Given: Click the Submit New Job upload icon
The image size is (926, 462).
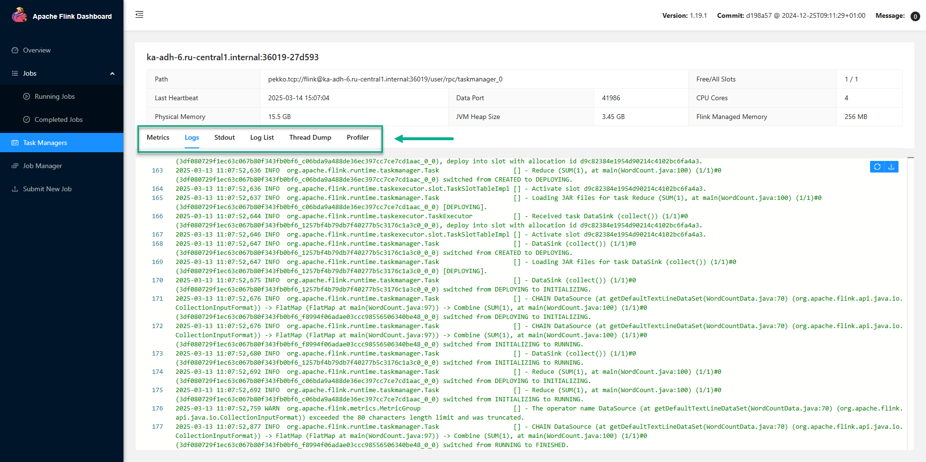Looking at the screenshot, I should tap(15, 189).
